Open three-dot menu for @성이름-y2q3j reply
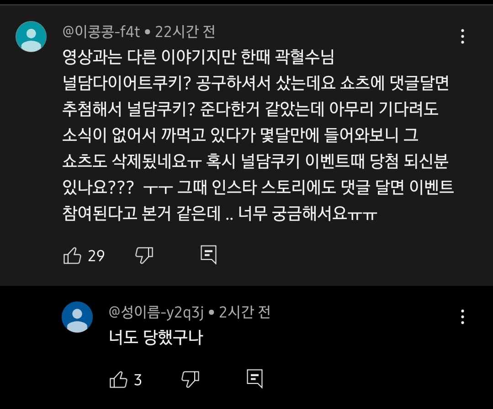The height and width of the screenshot is (409, 493). pyautogui.click(x=462, y=317)
